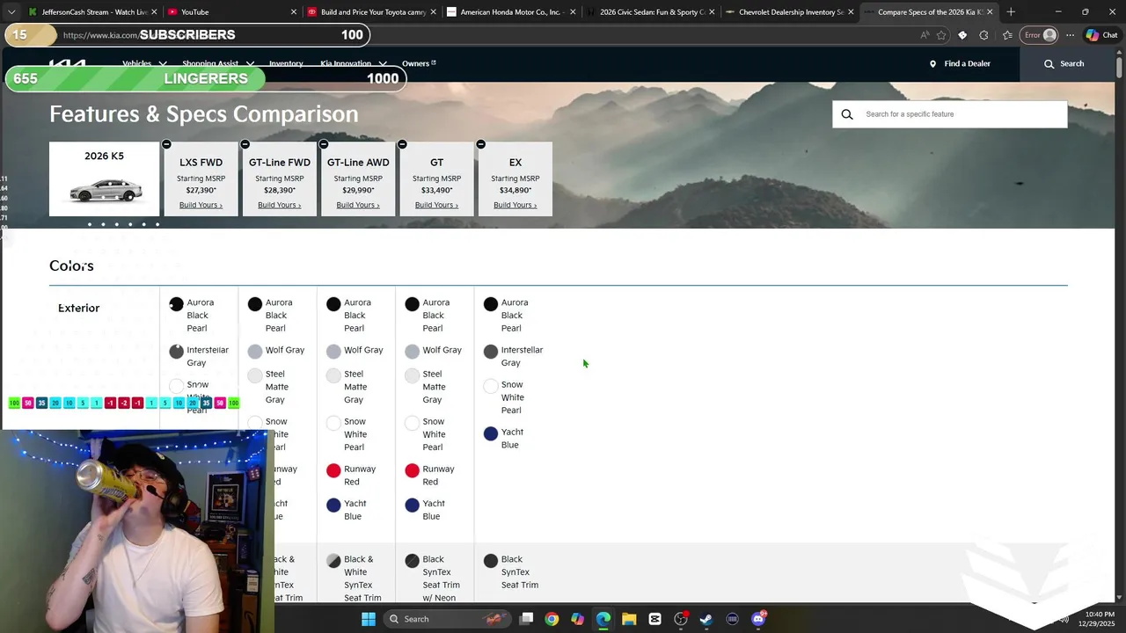
Task: Click Build Yours under GT-Line FWD
Action: pos(280,205)
